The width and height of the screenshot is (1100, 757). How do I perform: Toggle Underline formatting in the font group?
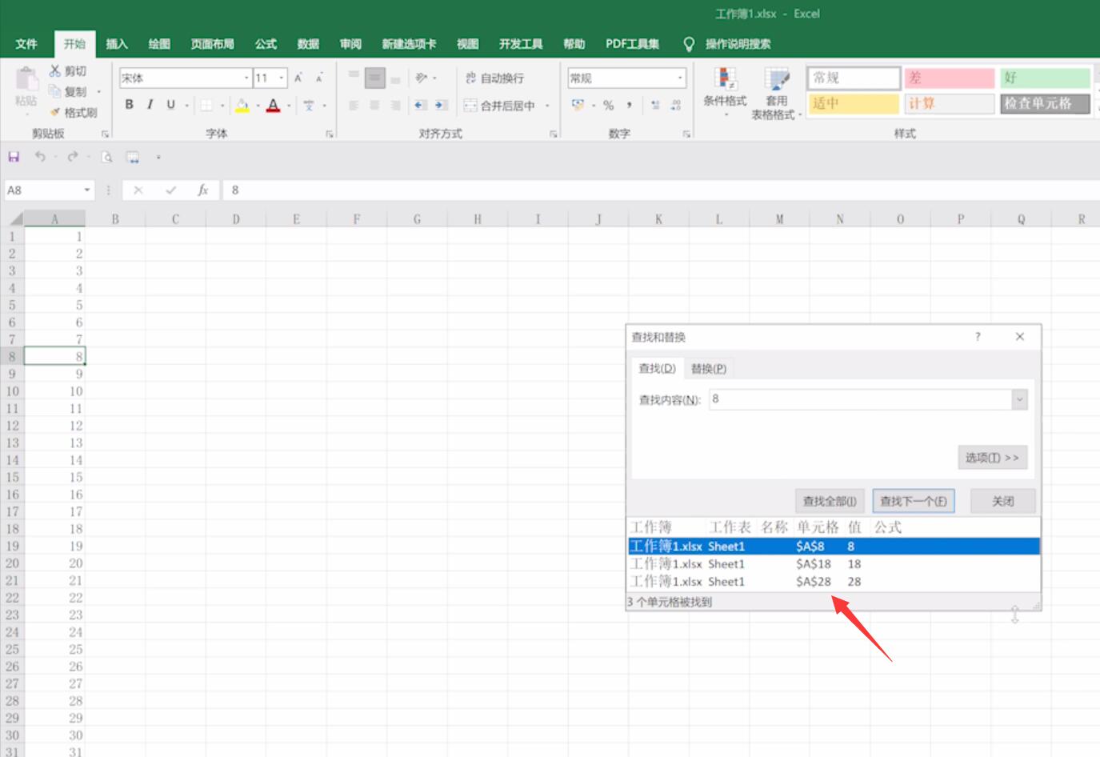pyautogui.click(x=170, y=105)
